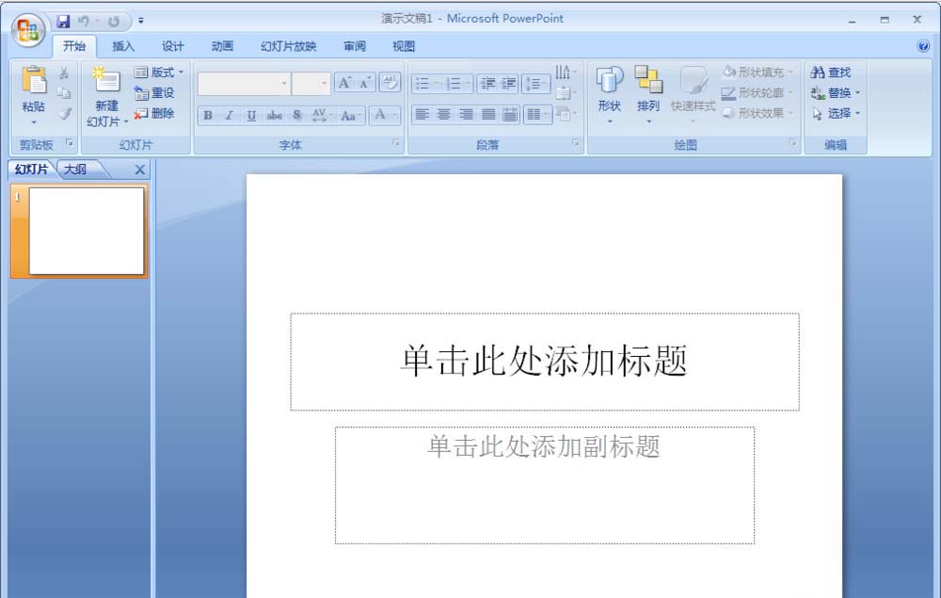Decrease font size with small A
The height and width of the screenshot is (598, 941).
point(365,83)
